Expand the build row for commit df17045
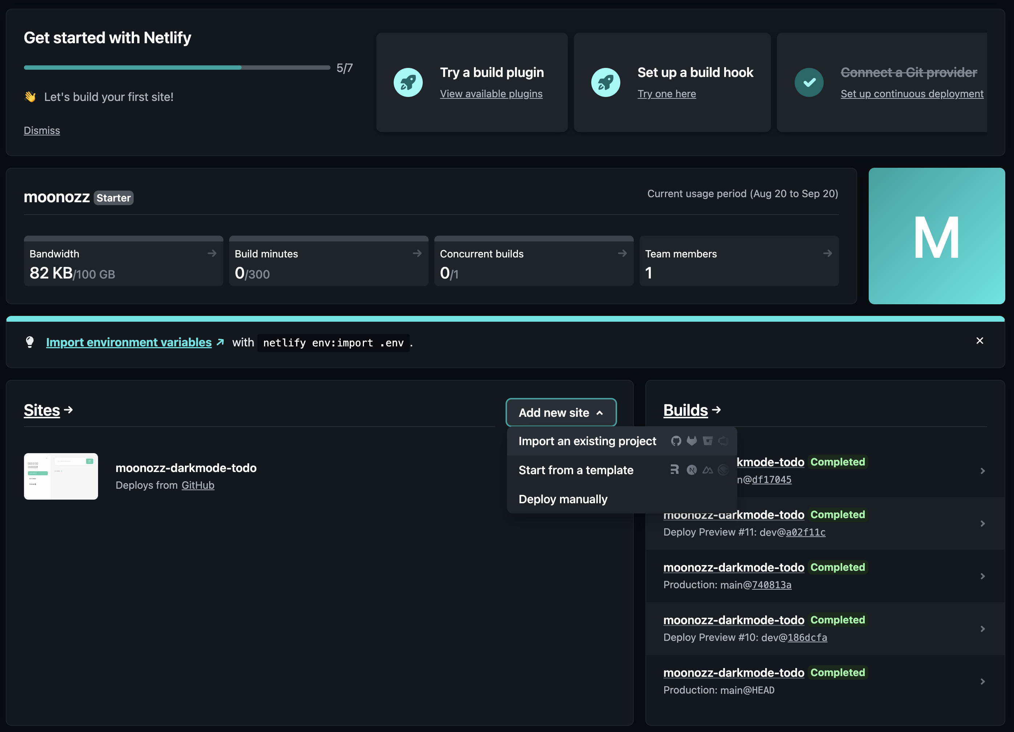The height and width of the screenshot is (732, 1014). click(x=982, y=471)
